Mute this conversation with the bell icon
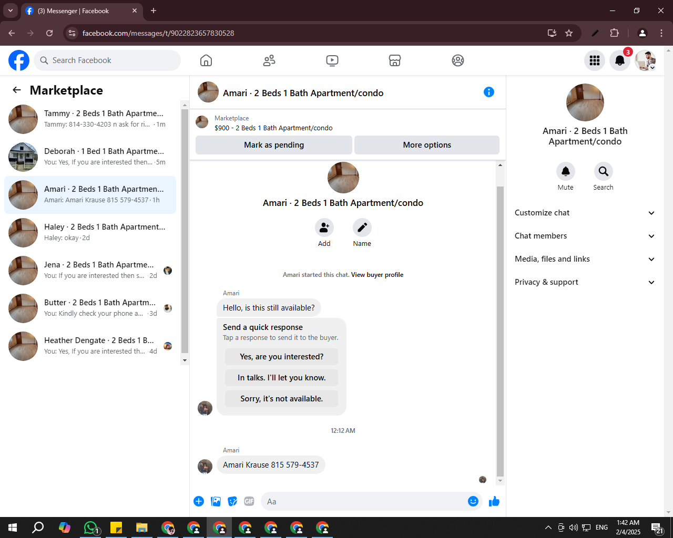 tap(566, 171)
